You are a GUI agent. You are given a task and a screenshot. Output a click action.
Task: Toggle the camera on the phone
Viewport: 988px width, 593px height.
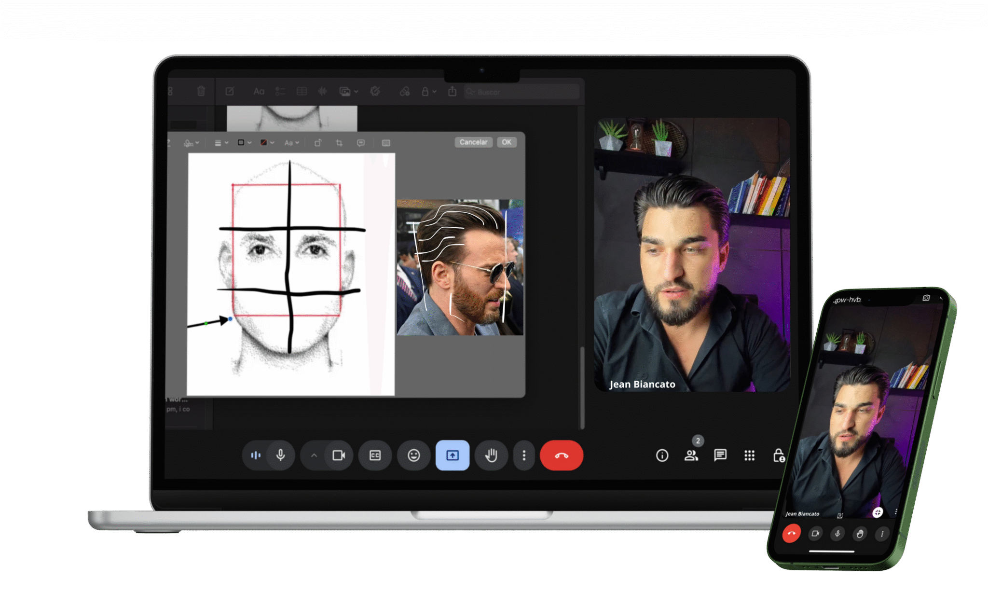click(815, 533)
